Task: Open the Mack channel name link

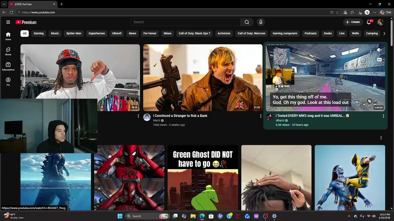Action: [x=157, y=121]
